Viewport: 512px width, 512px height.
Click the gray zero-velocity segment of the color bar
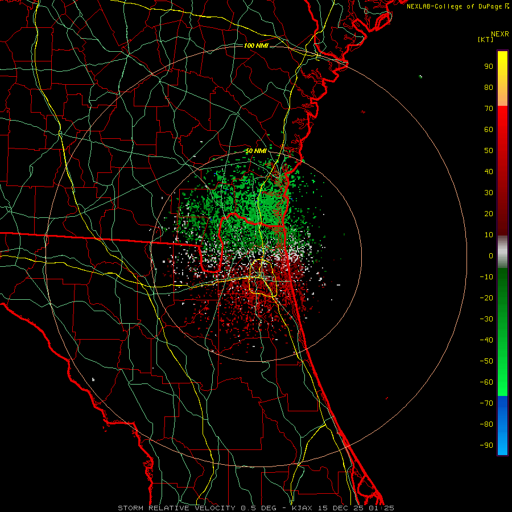coord(502,252)
